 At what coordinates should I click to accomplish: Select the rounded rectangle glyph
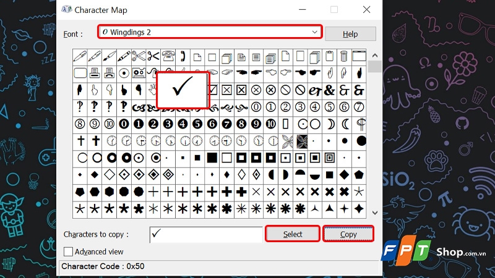pyautogui.click(x=80, y=74)
